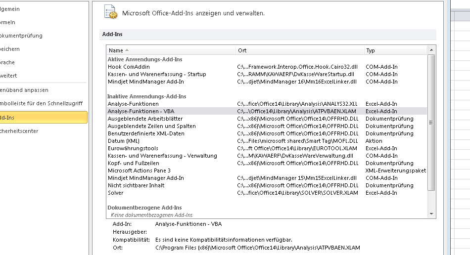Click the add-in list scrollbar thumb
This screenshot has width=470, height=255.
(x=431, y=122)
